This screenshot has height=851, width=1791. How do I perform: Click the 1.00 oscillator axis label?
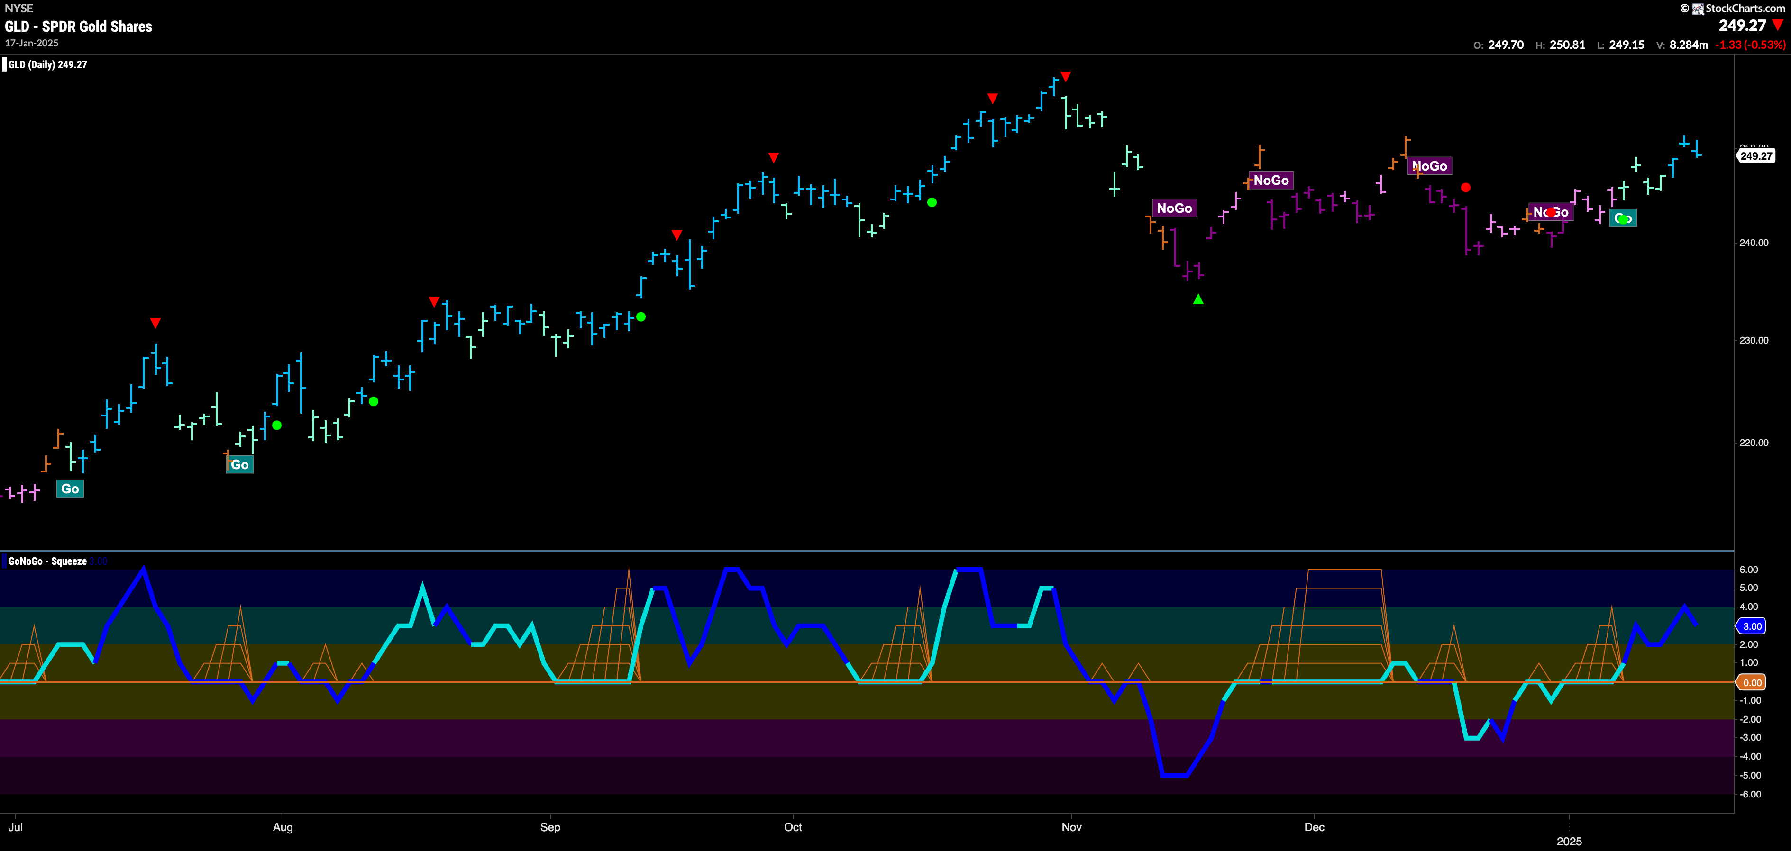click(x=1749, y=663)
